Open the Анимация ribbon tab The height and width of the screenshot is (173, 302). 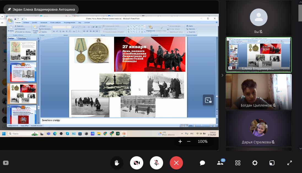coord(44,23)
